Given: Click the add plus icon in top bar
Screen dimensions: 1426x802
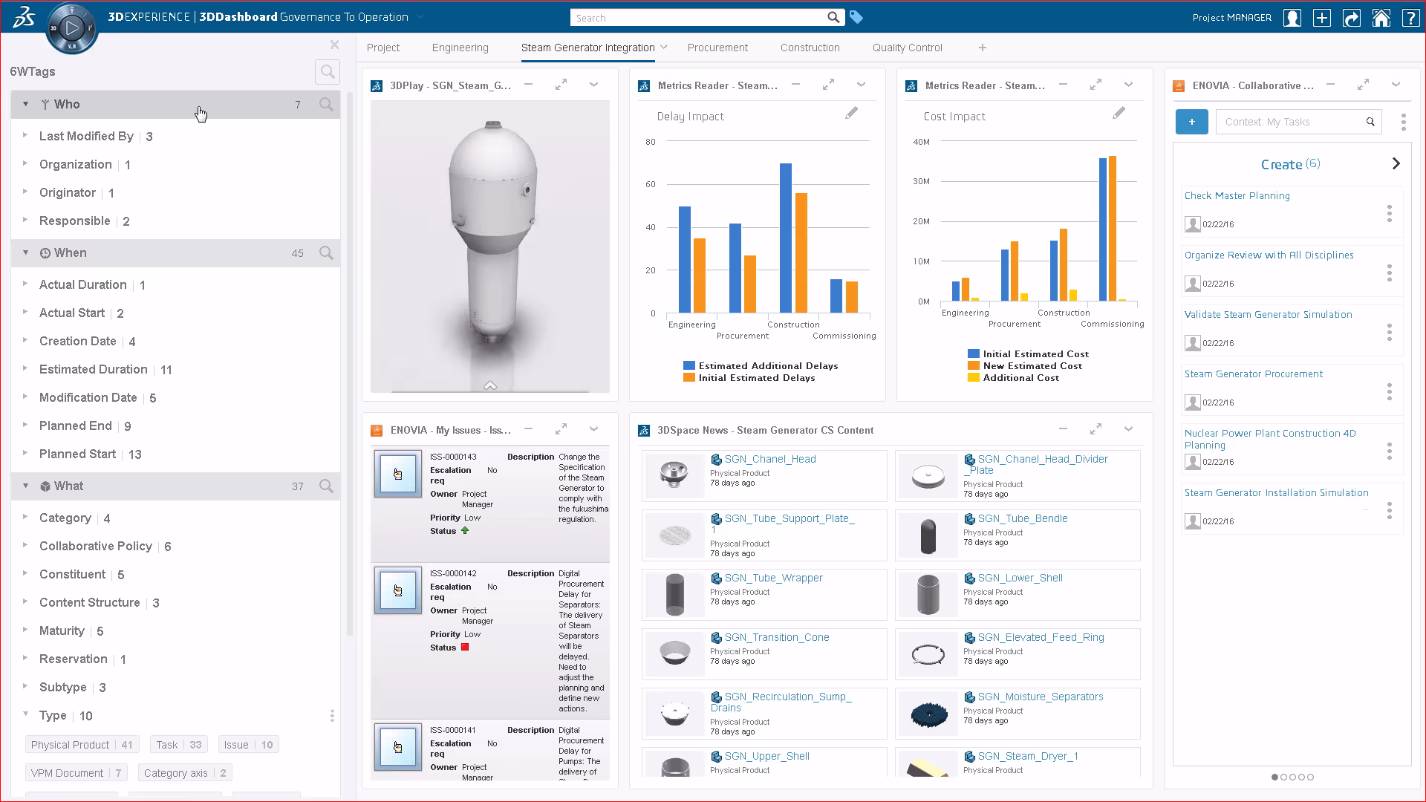Looking at the screenshot, I should 1322,18.
